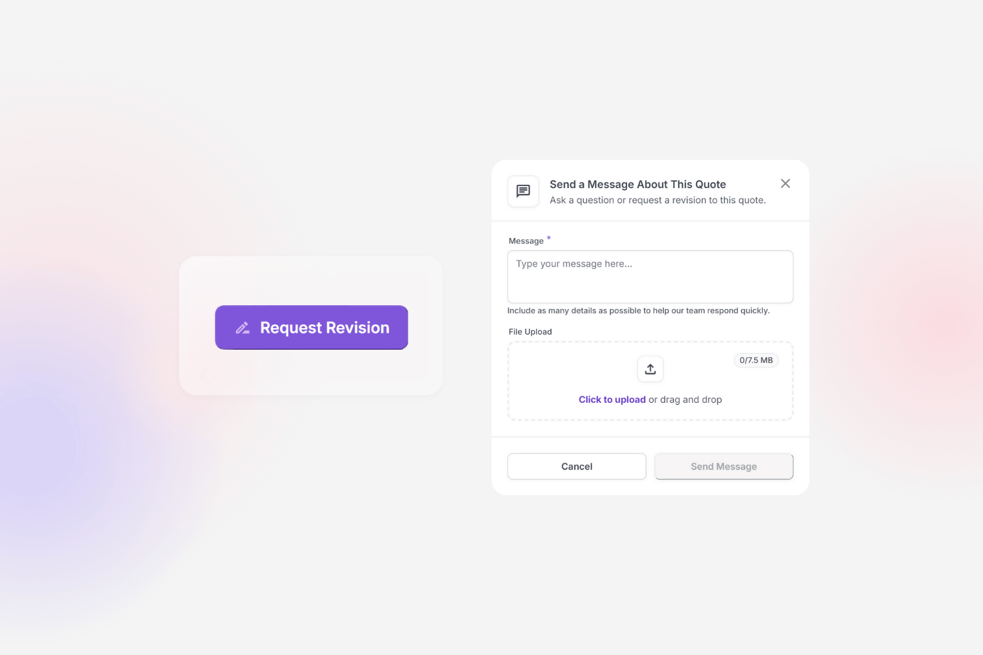The height and width of the screenshot is (655, 983).
Task: Click the 'or drag and drop' text
Action: (685, 400)
